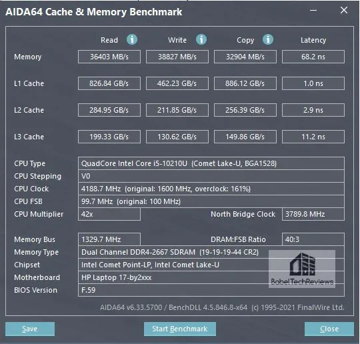Image resolution: width=360 pixels, height=344 pixels.
Task: Select L1 Cache Copy 886.12 GB/s
Action: coord(245,83)
